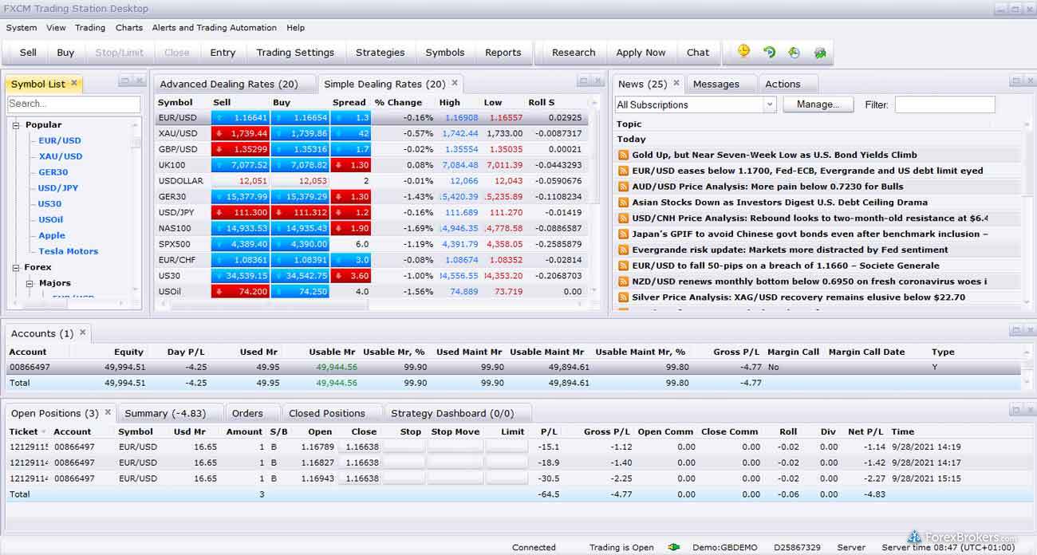Select USD/JPY in the Symbol List tree
The image size is (1037, 555).
[58, 188]
